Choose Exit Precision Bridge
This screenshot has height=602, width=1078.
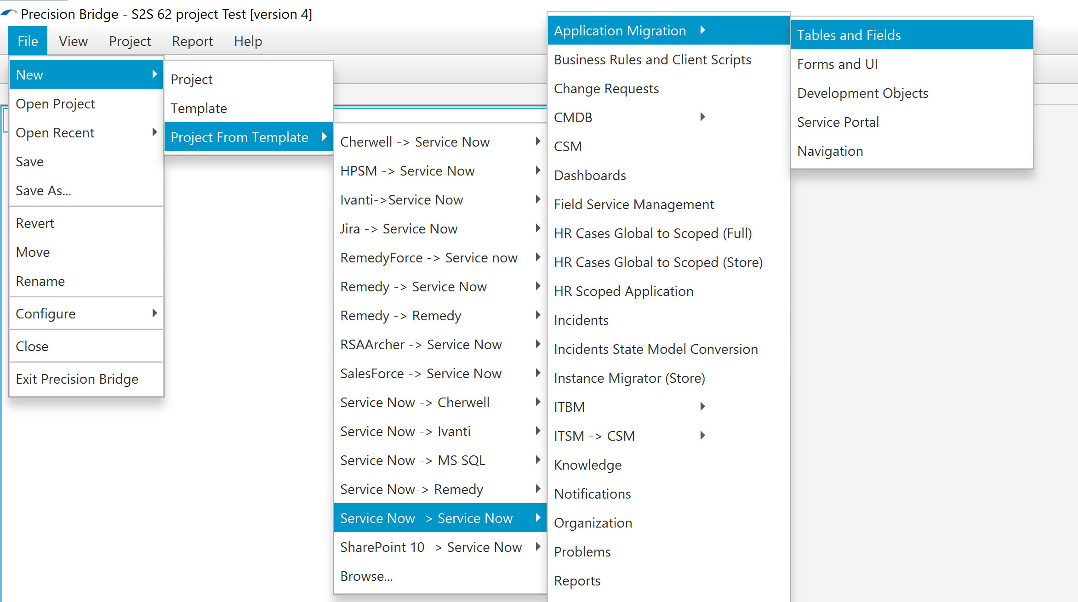pos(86,379)
